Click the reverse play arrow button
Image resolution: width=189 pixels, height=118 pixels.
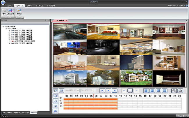102,91
